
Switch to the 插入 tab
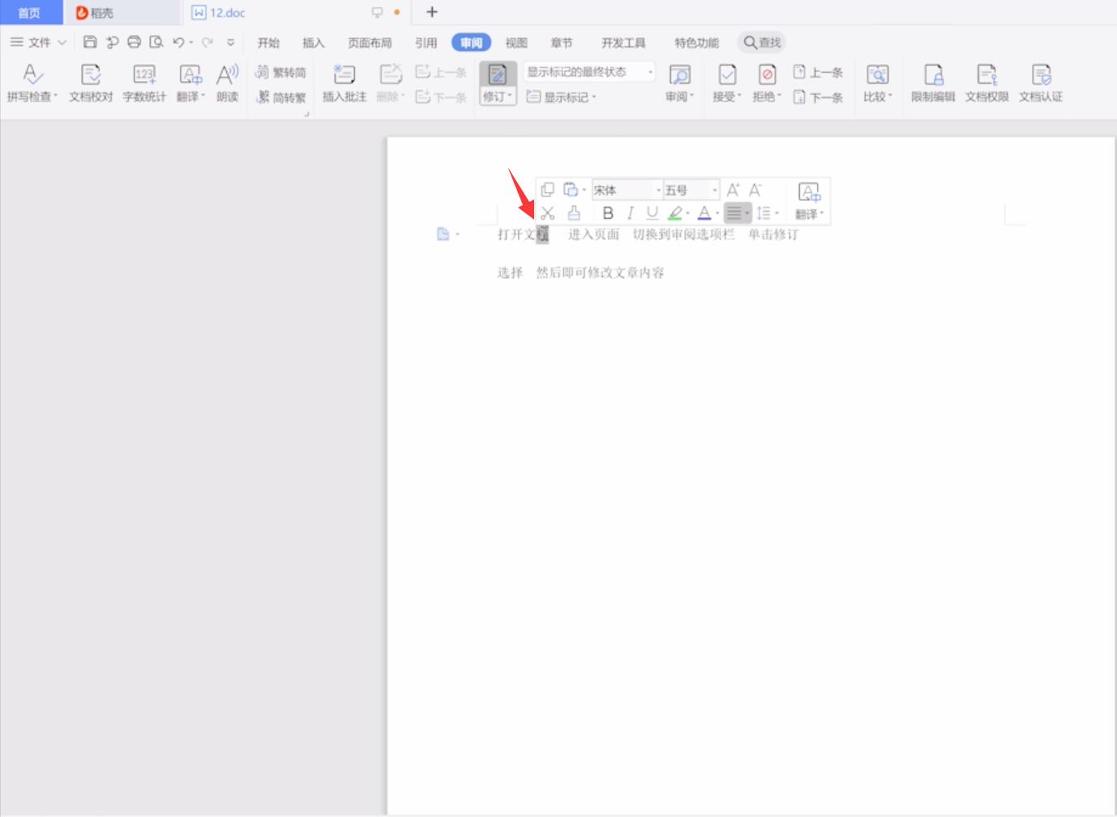pyautogui.click(x=314, y=43)
